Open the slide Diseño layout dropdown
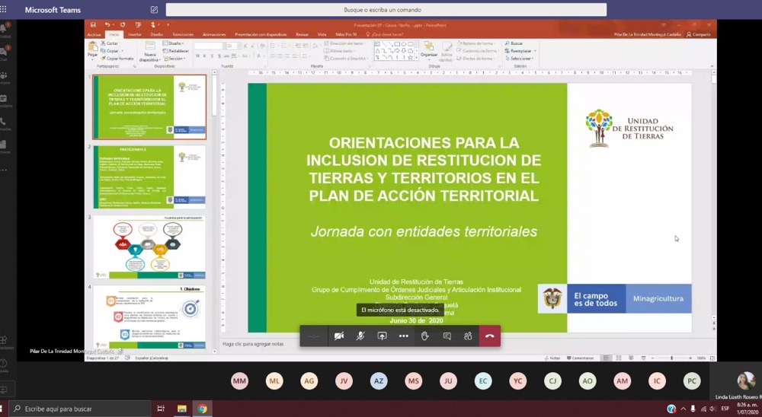This screenshot has width=762, height=417. click(x=174, y=43)
